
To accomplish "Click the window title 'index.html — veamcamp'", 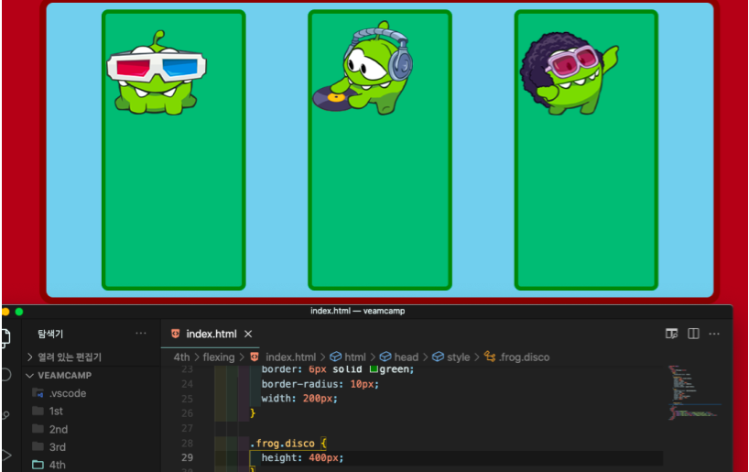I will tap(358, 311).
